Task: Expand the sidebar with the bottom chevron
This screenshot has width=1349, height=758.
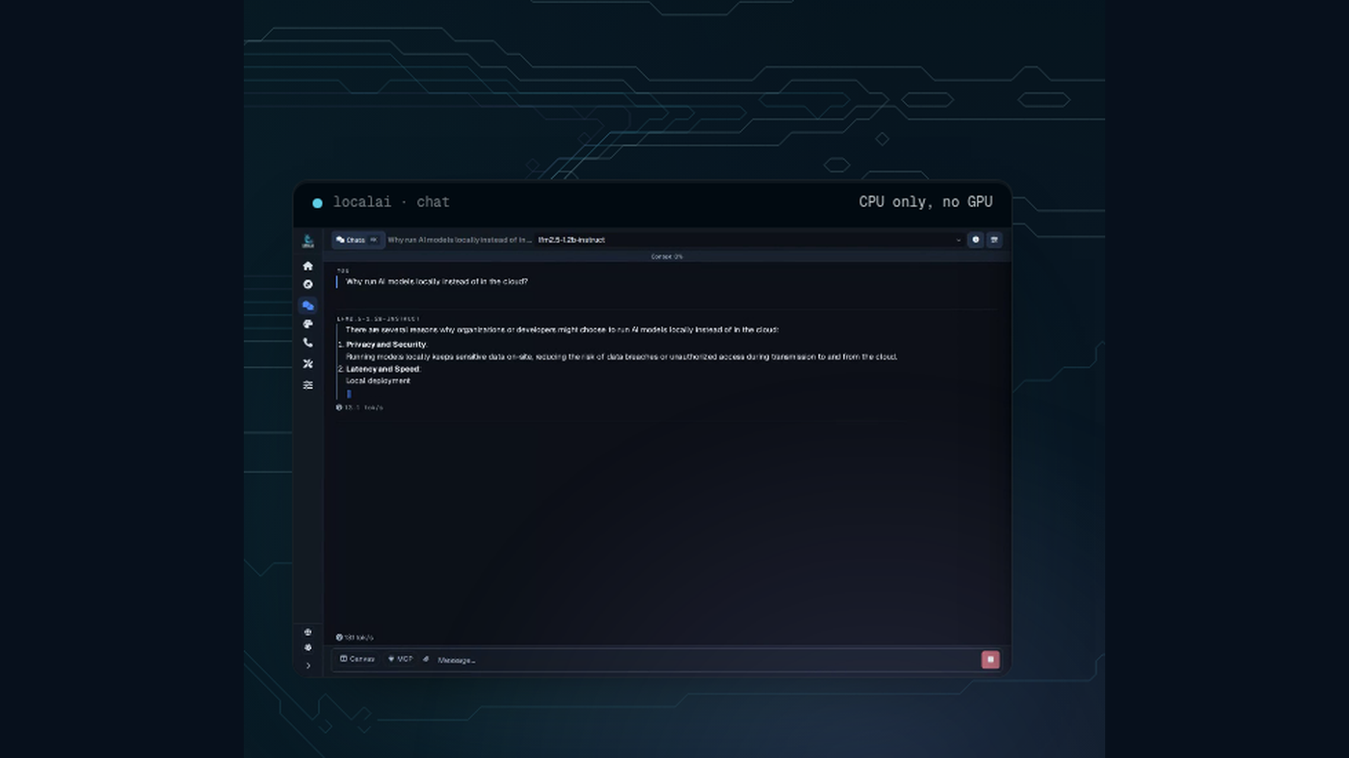Action: tap(307, 666)
